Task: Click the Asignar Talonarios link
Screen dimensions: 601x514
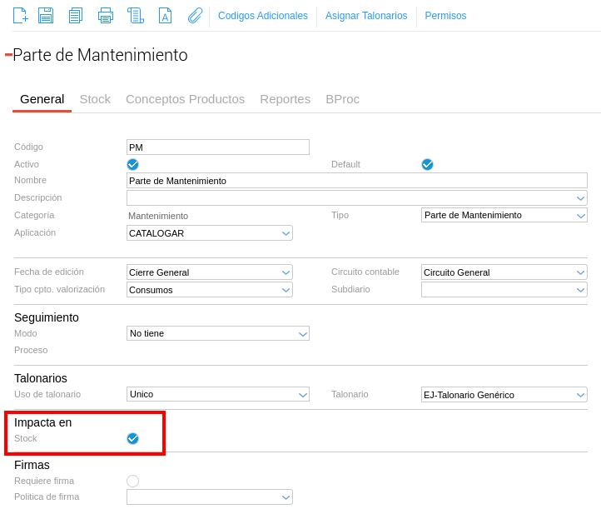Action: [366, 16]
